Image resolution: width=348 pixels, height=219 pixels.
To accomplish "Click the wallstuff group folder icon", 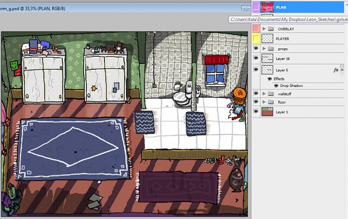I will click(271, 94).
